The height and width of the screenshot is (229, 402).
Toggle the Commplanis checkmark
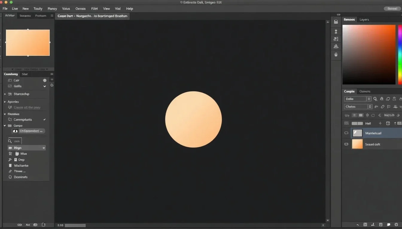click(45, 120)
